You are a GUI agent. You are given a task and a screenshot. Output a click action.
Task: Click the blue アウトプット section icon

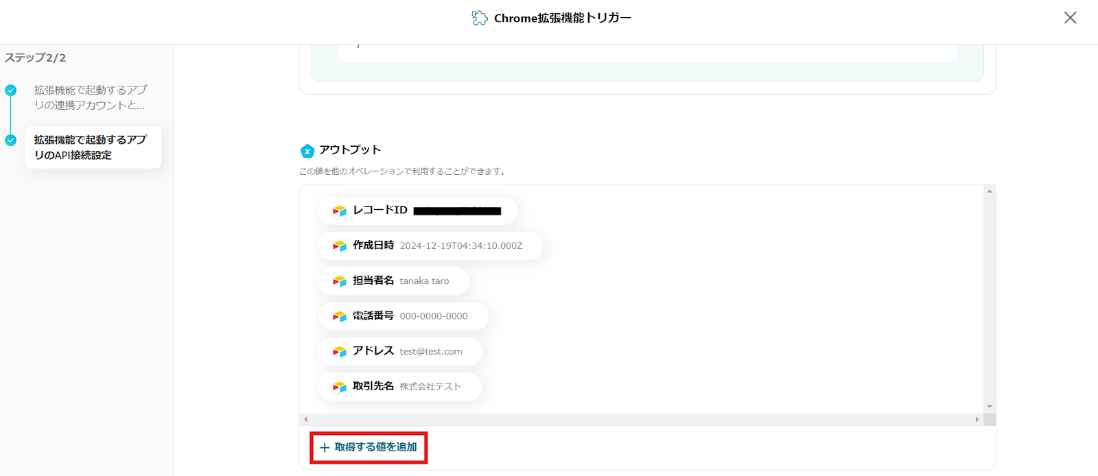point(307,151)
